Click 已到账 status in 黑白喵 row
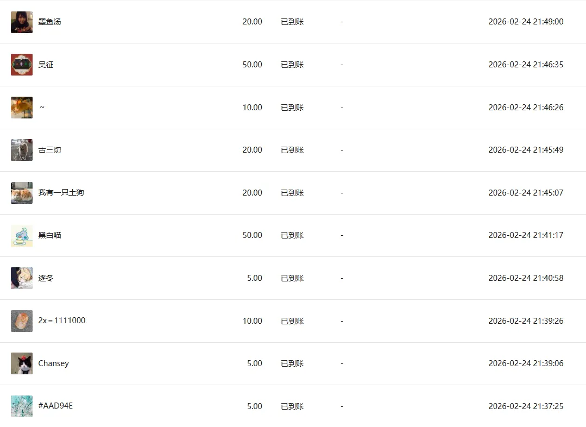 click(292, 235)
